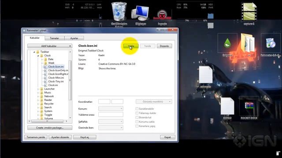Open the Bilgisayar computer desktop icon
The width and height of the screenshot is (282, 158).
[141, 13]
